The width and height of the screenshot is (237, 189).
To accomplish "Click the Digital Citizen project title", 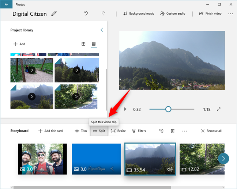I will [x=30, y=14].
